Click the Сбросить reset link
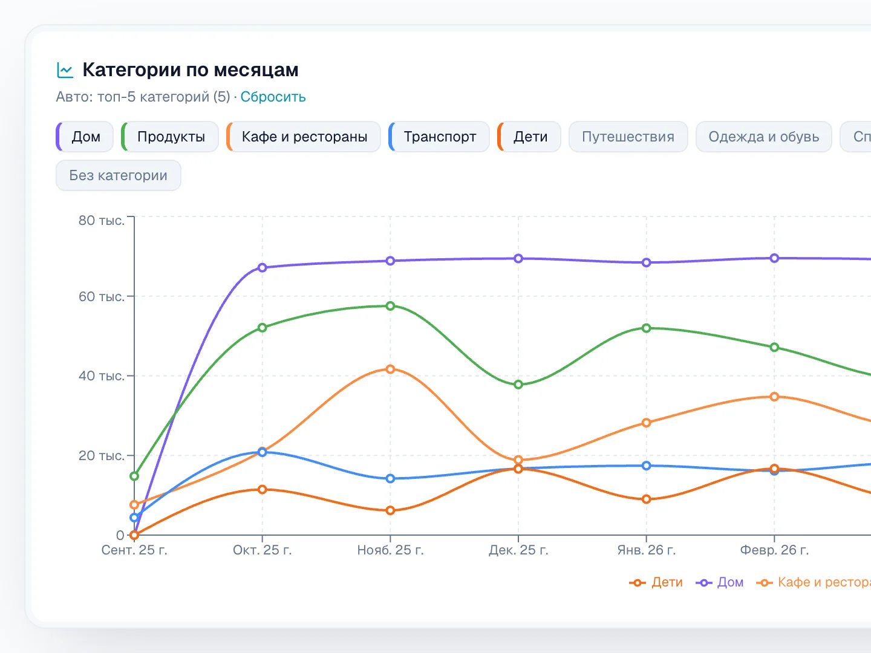 click(273, 97)
